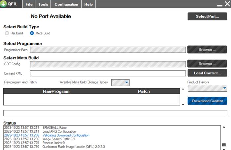Start flashing with Download Content button
This screenshot has width=231, height=150.
pyautogui.click(x=207, y=101)
